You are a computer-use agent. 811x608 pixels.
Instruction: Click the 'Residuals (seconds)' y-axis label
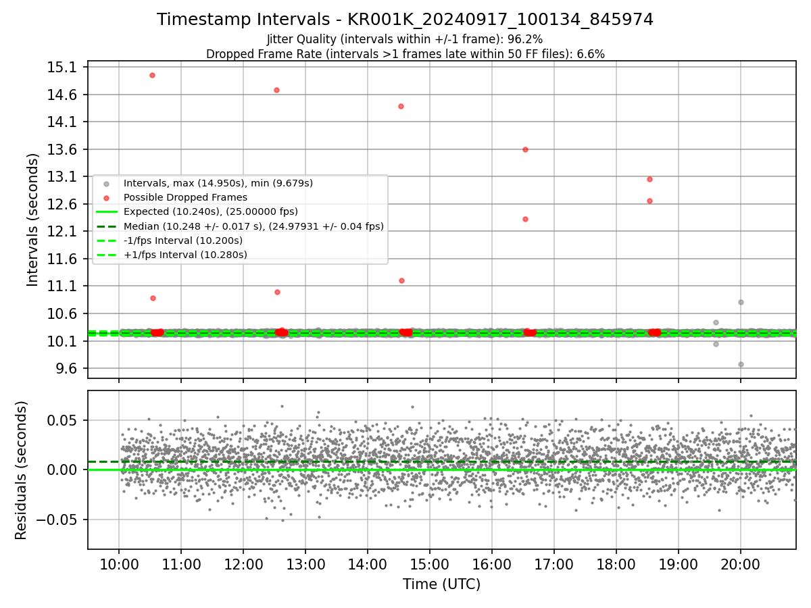pos(21,470)
